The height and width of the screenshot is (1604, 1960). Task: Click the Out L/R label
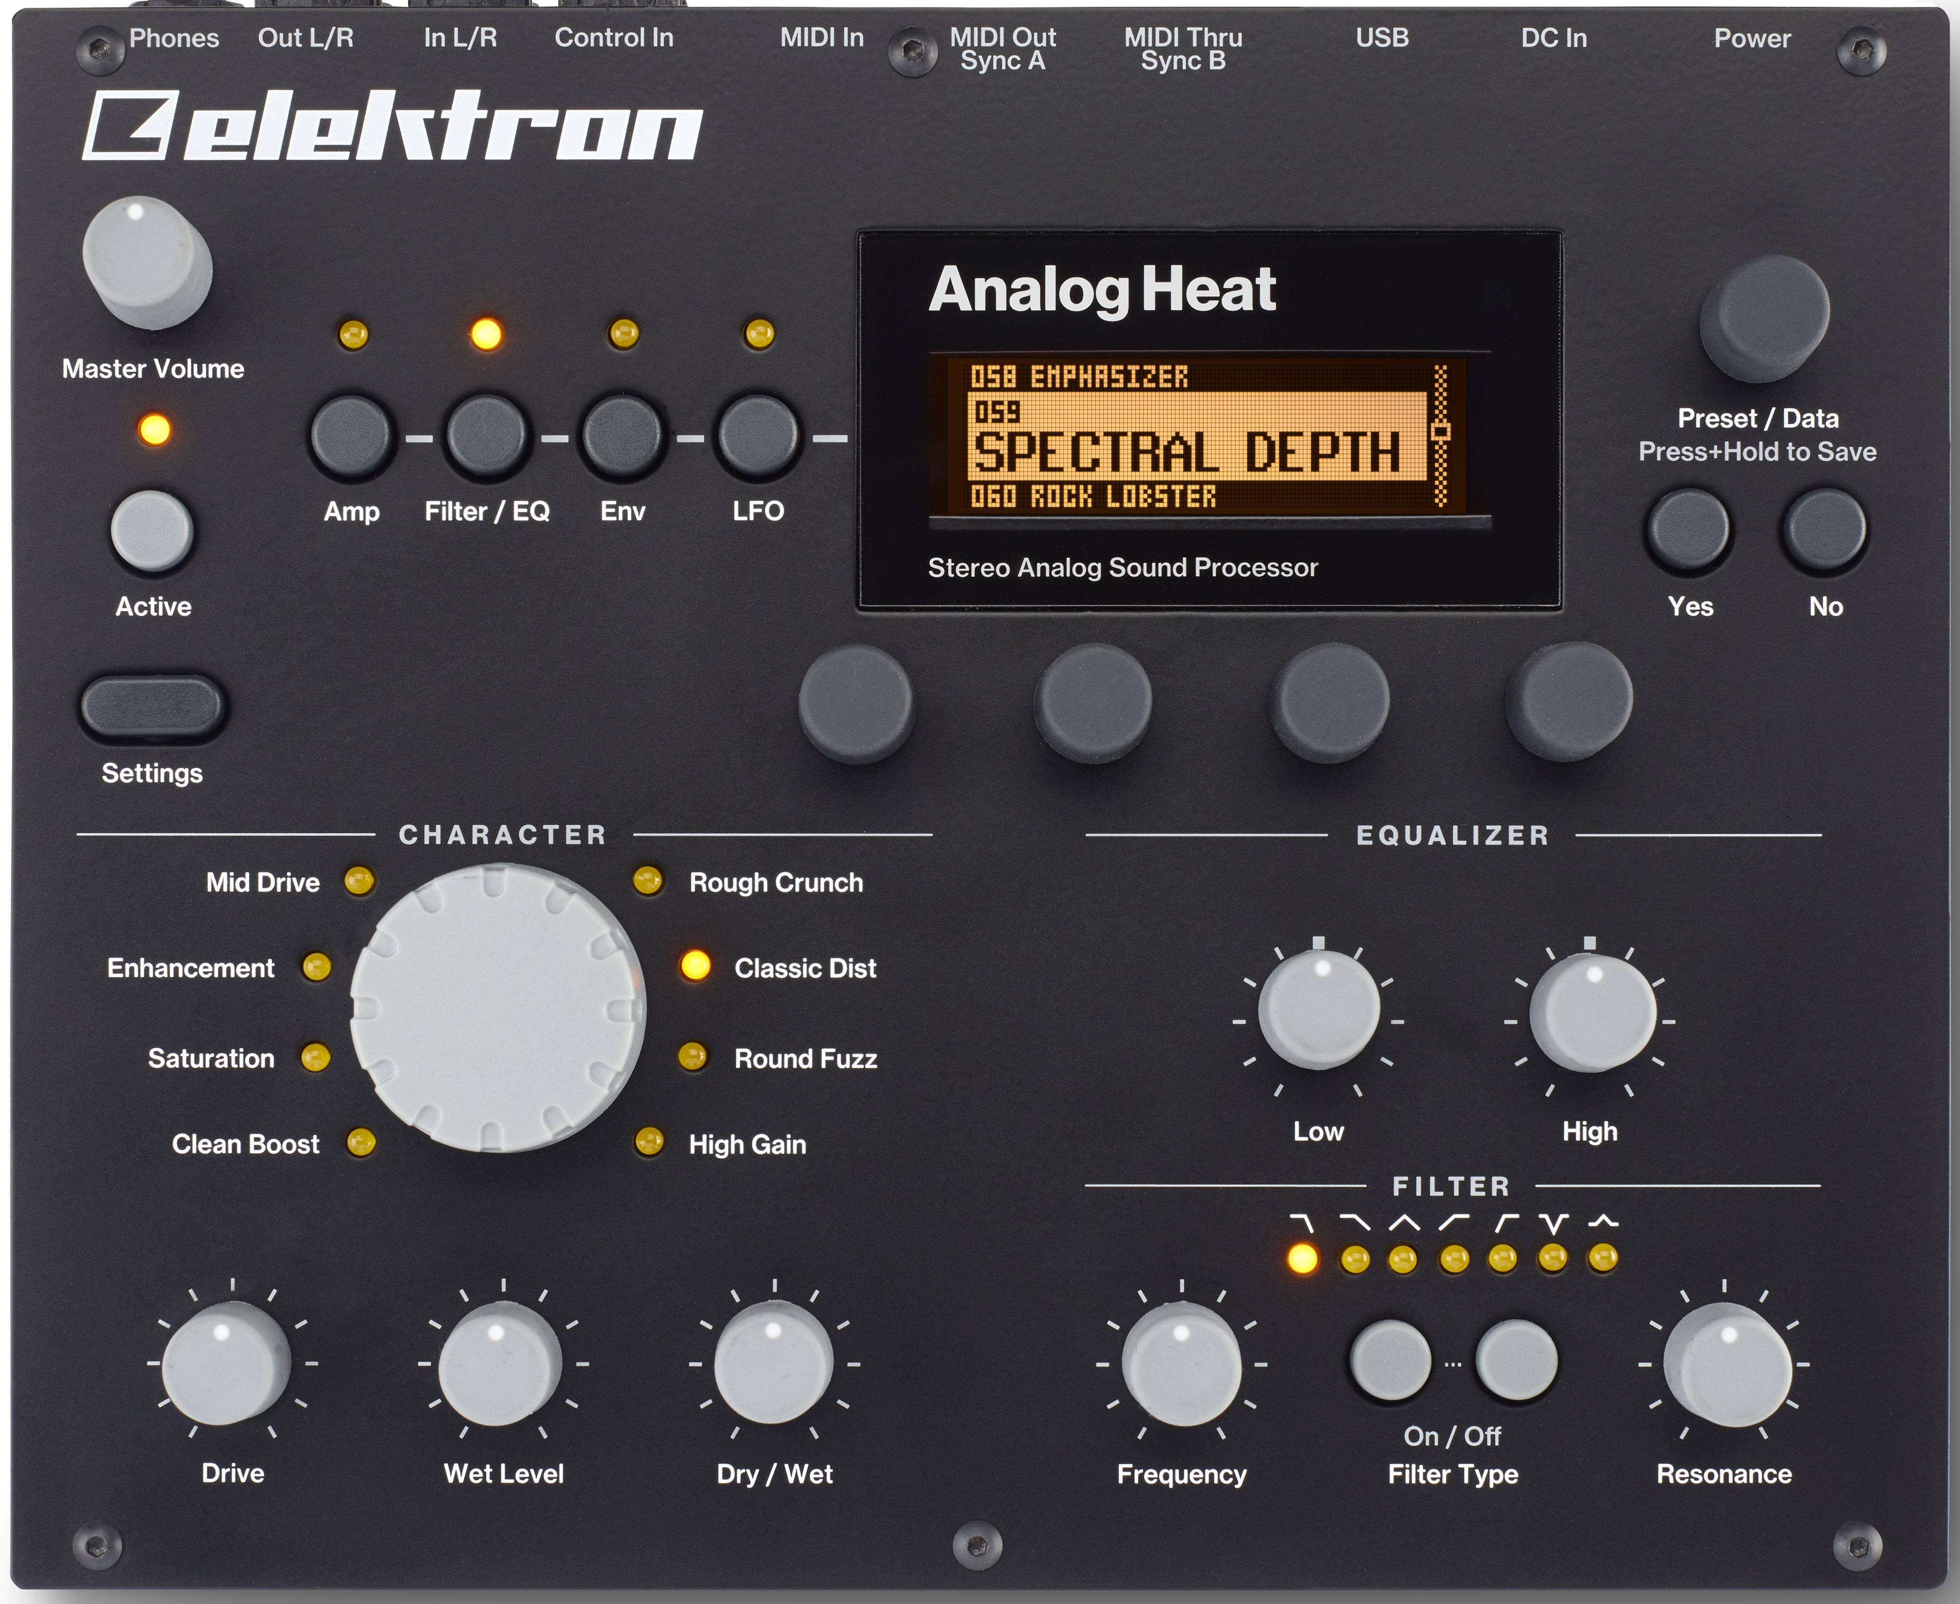306,38
